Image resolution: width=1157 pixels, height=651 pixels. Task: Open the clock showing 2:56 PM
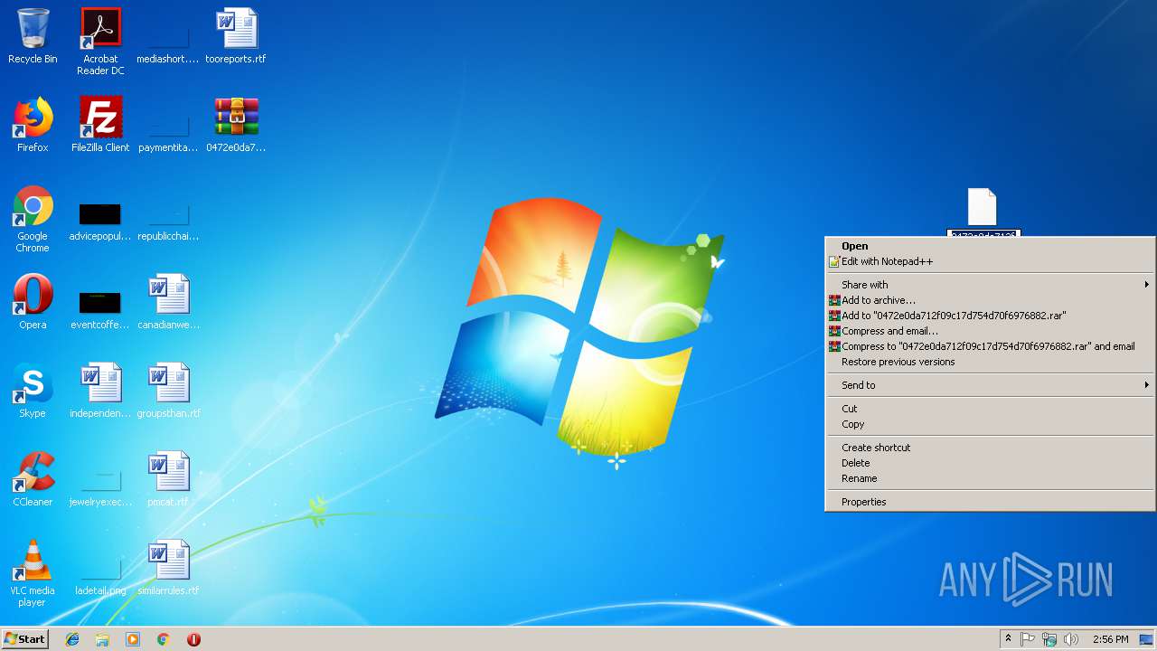[1110, 639]
